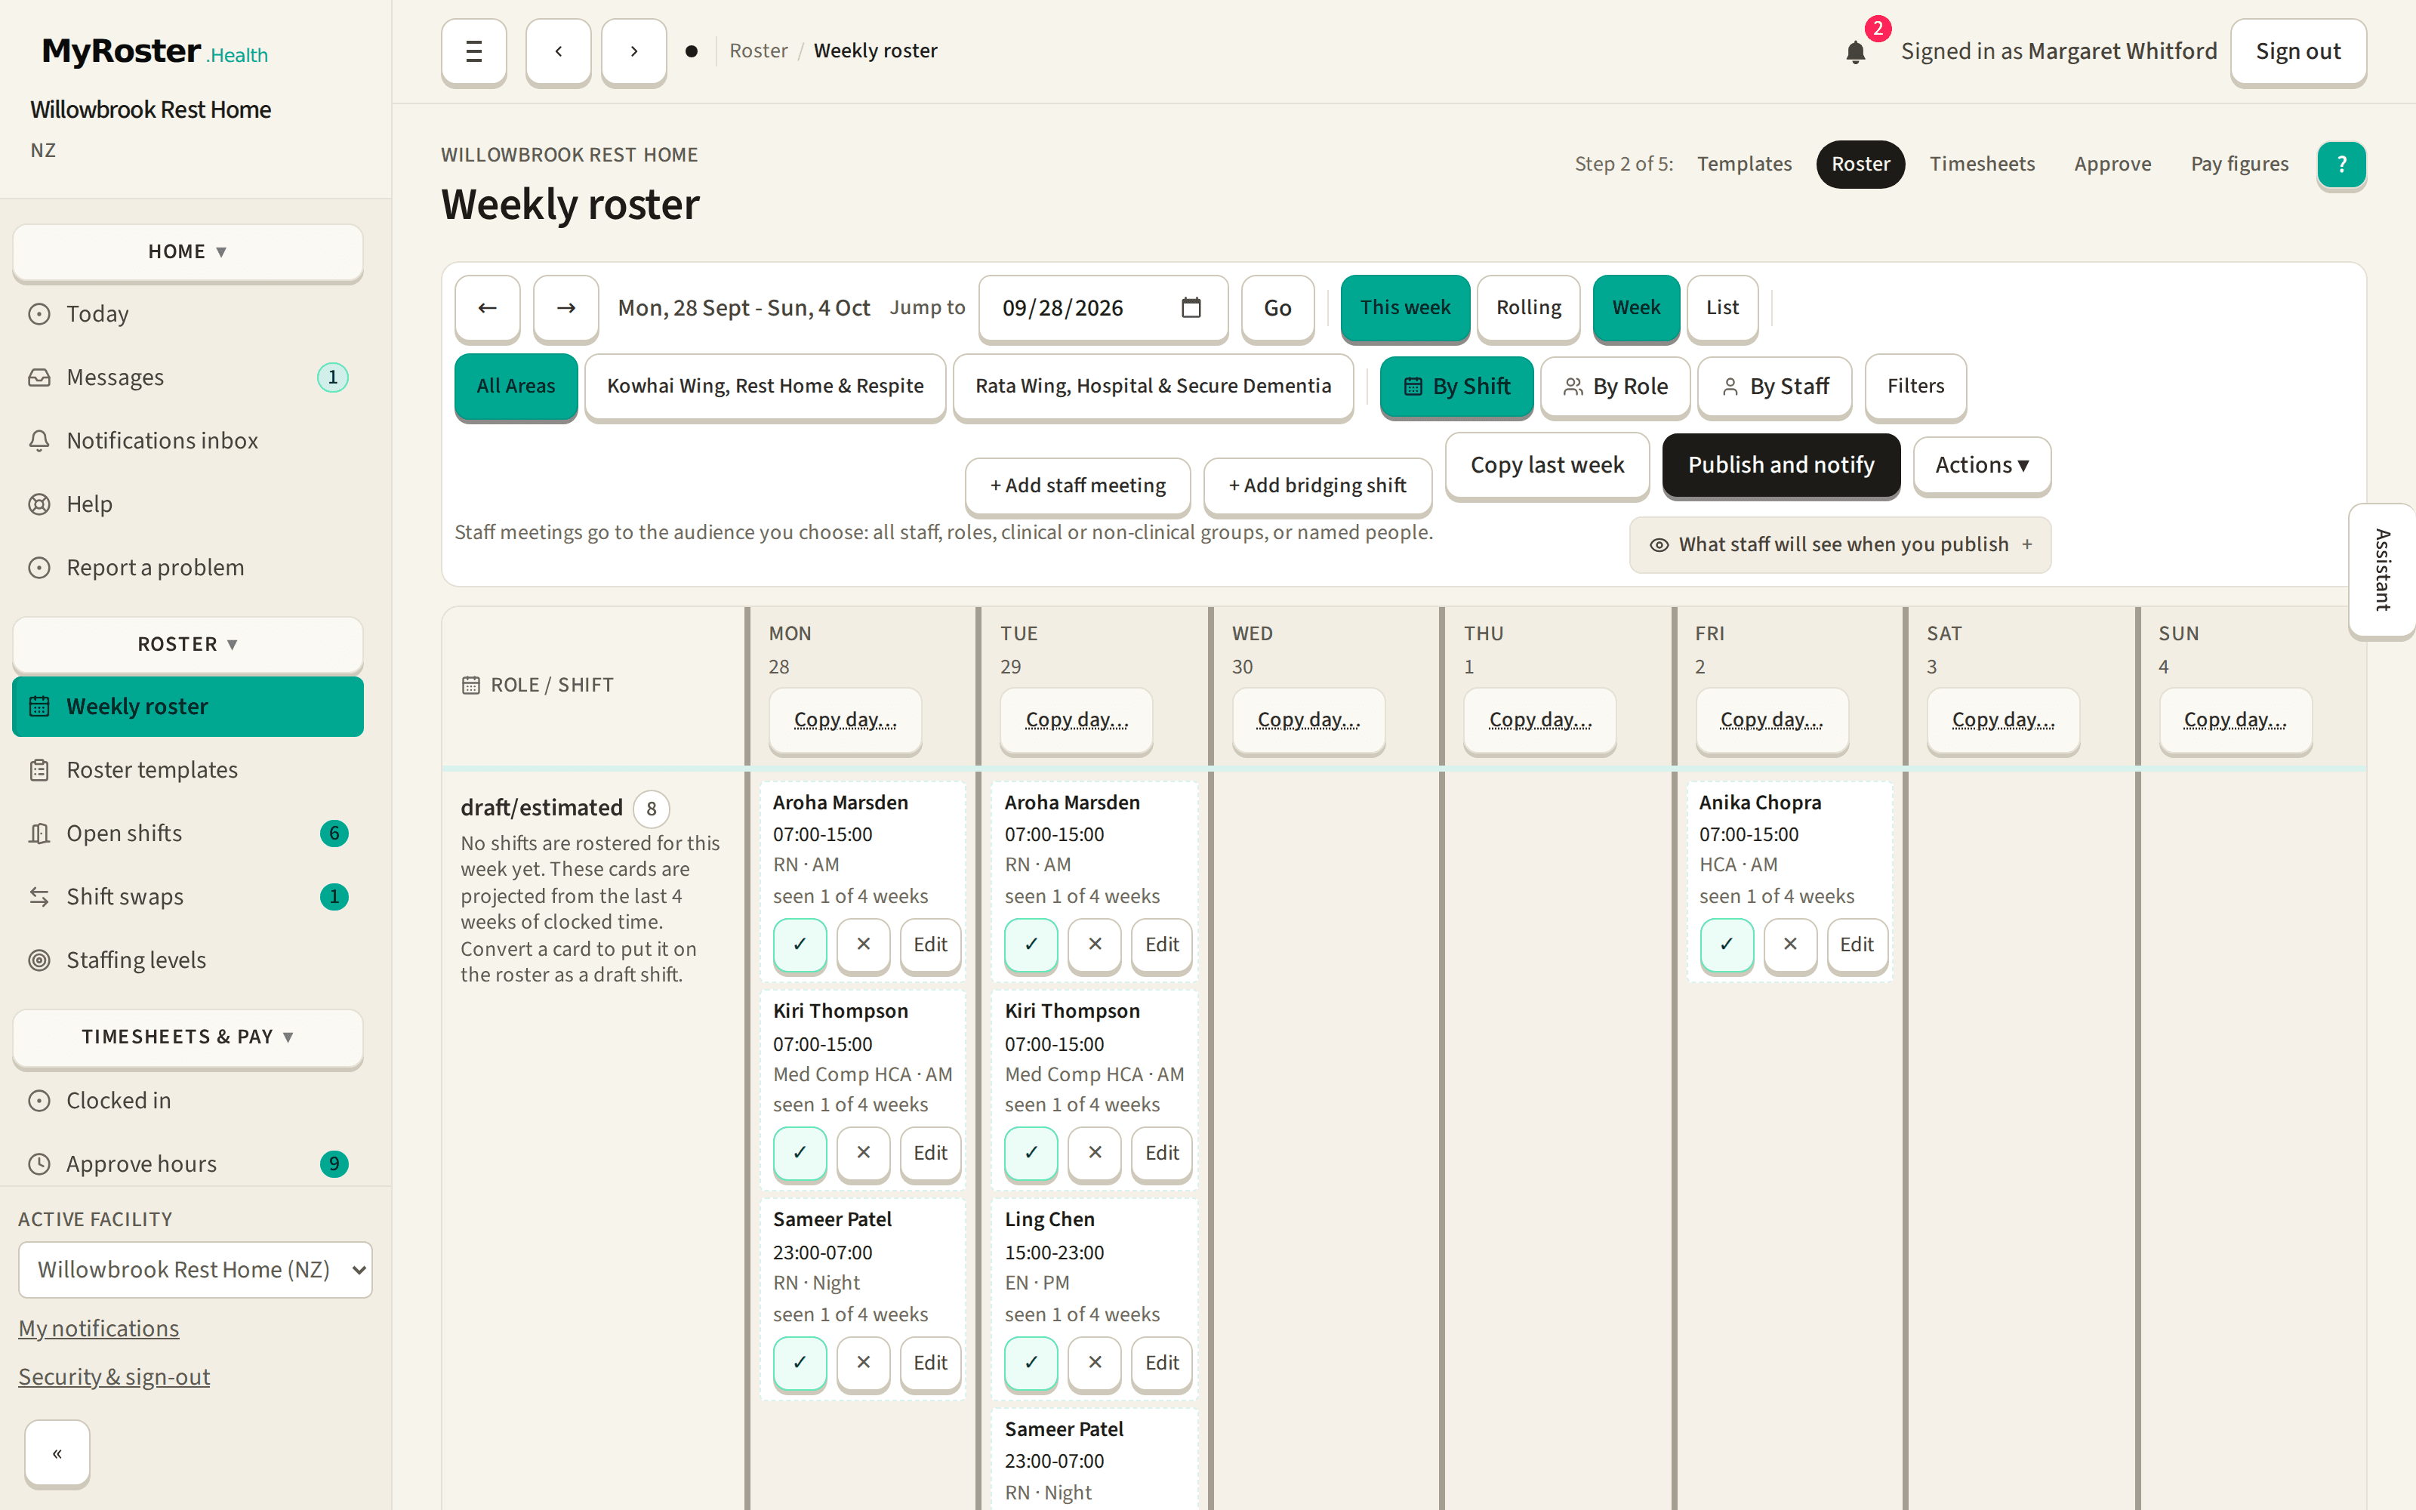Image resolution: width=2416 pixels, height=1510 pixels.
Task: Open the hamburger menu button
Action: (x=474, y=51)
